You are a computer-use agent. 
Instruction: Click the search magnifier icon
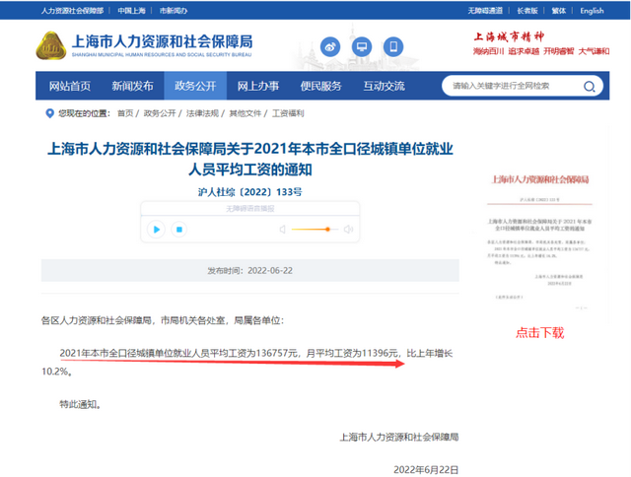(x=590, y=86)
